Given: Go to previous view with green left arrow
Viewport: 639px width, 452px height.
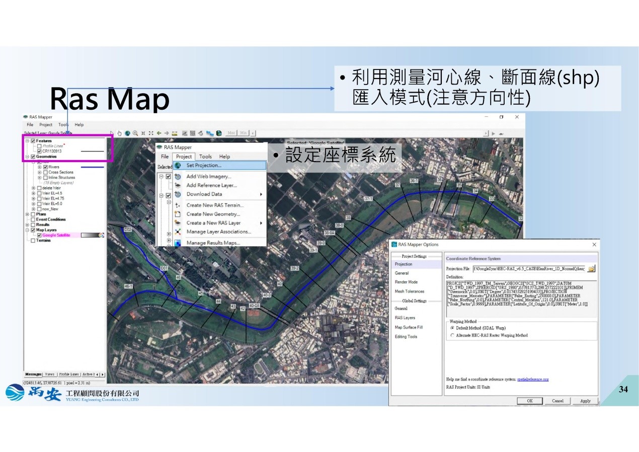Looking at the screenshot, I should pos(159,133).
